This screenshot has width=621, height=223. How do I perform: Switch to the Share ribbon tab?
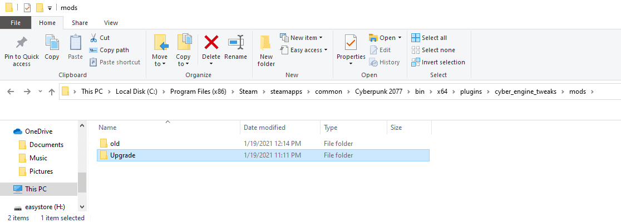pos(80,23)
